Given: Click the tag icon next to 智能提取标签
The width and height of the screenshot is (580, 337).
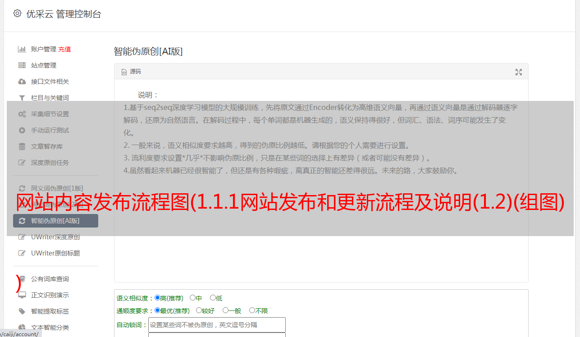Looking at the screenshot, I should pyautogui.click(x=22, y=311).
